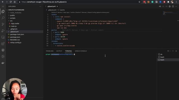Collapse the src folder
179x100 pixels.
pyautogui.click(x=25, y=21)
